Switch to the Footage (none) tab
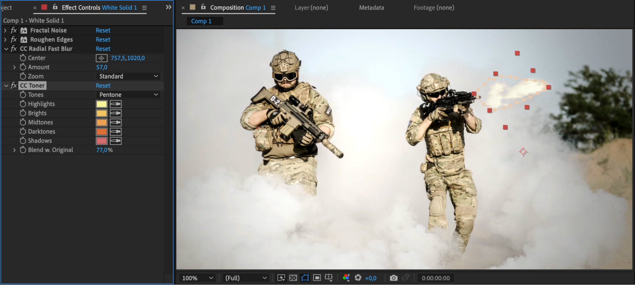Screen dimensions: 635x285 (x=434, y=8)
